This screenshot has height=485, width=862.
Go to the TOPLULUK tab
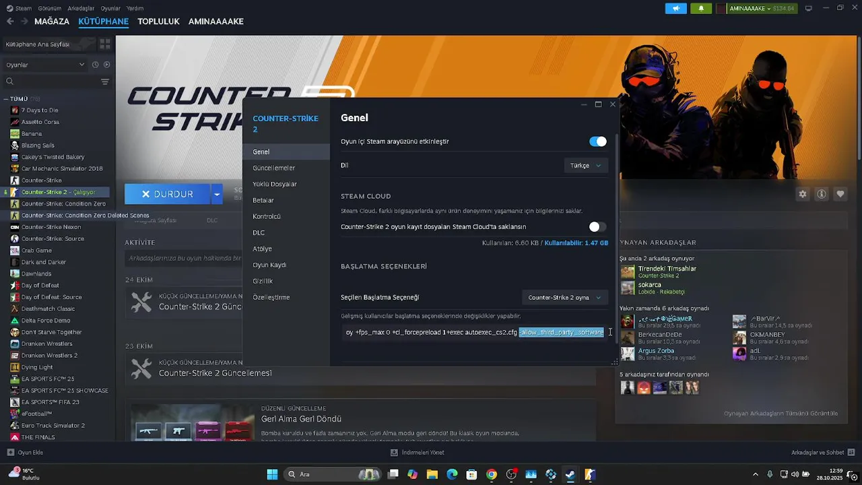coord(158,22)
